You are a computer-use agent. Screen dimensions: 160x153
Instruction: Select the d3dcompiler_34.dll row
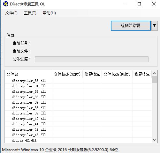pos(78,86)
